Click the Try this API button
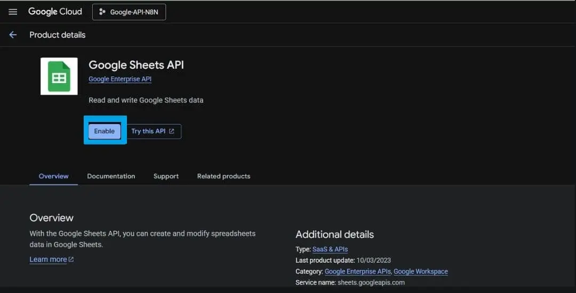Image resolution: width=576 pixels, height=293 pixels. pos(154,131)
